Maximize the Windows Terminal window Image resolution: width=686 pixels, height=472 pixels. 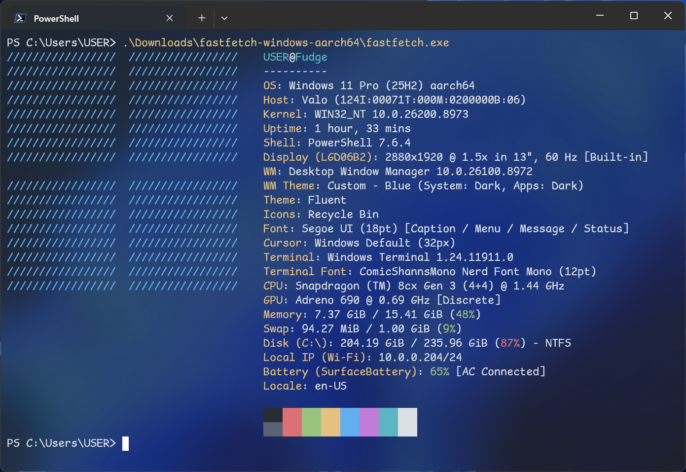634,16
